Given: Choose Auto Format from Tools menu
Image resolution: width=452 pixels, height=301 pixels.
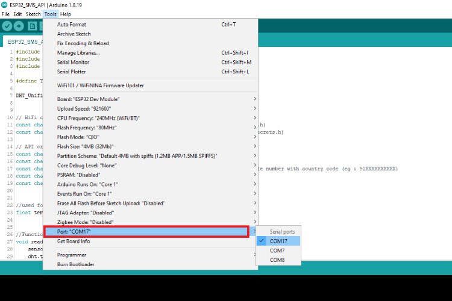Looking at the screenshot, I should tap(151, 25).
